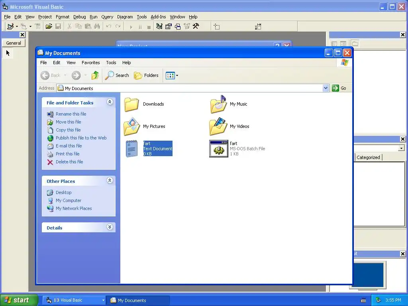Open the Properties Window toolbar icon
Image resolution: width=408 pixels, height=306 pixels.
coord(169,26)
